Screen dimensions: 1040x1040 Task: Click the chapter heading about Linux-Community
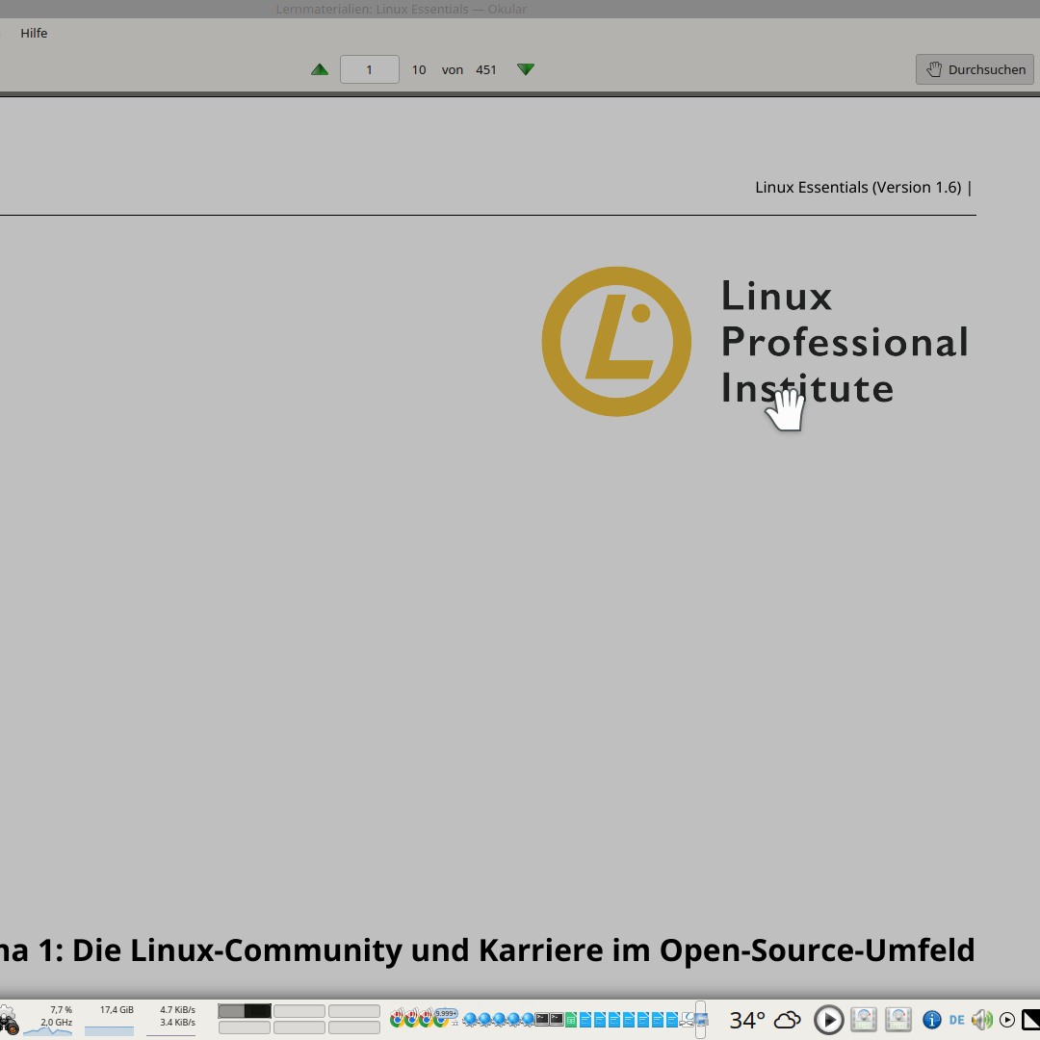[487, 949]
